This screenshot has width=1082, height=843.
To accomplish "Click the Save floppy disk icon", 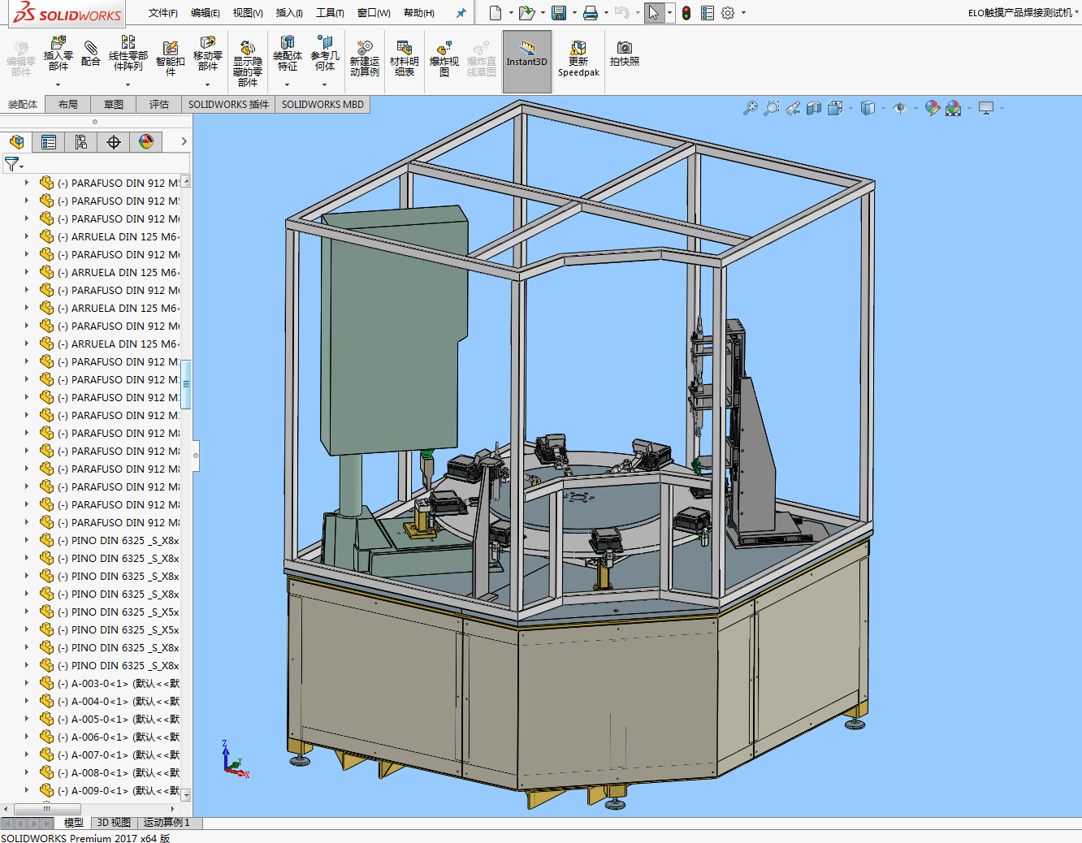I will click(x=559, y=13).
